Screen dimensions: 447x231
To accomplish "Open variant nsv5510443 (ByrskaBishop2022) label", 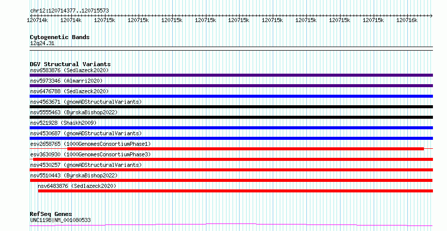I will 74,175.
